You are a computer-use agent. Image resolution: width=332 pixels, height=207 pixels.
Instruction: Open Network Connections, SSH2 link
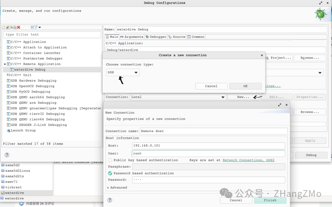point(248,160)
